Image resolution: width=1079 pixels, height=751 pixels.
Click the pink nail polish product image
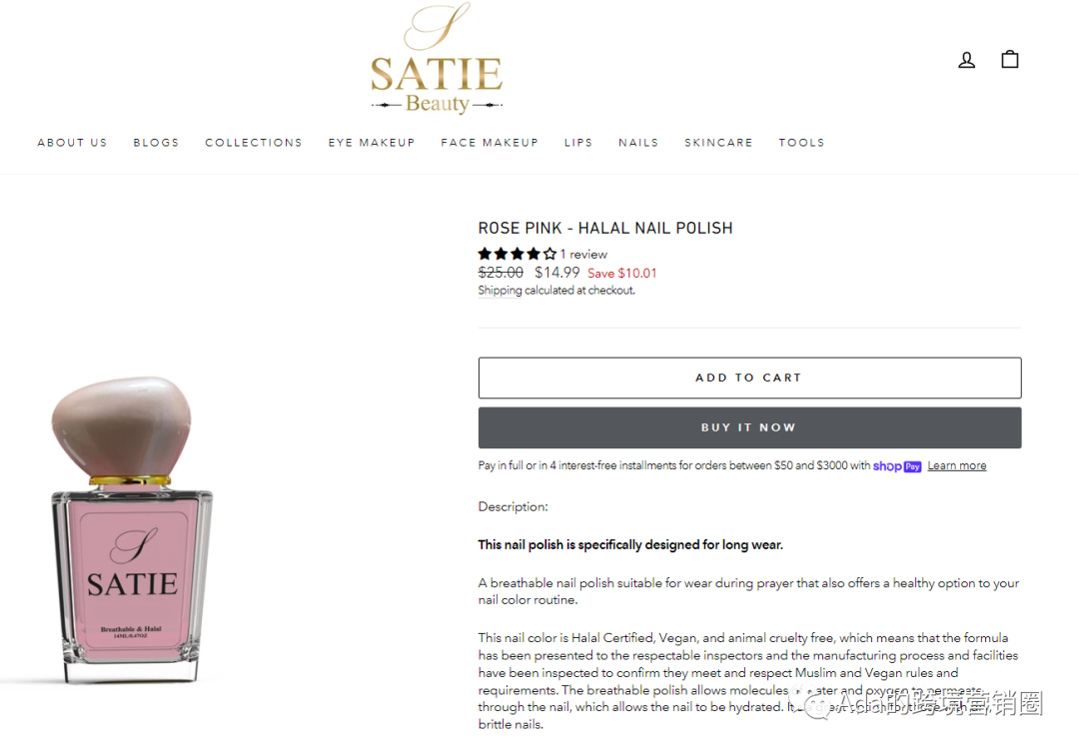click(132, 529)
